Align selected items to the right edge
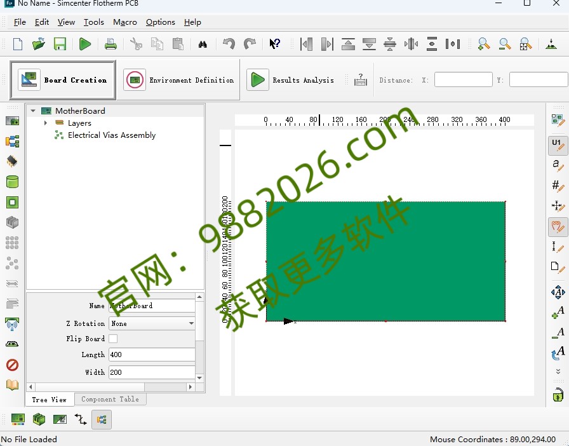Screen dimensions: 569x446 pos(327,44)
